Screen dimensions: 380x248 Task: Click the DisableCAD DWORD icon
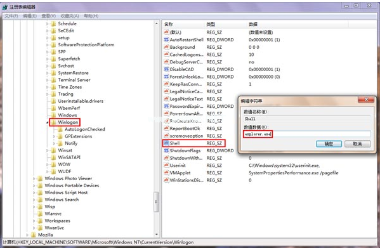(166, 69)
